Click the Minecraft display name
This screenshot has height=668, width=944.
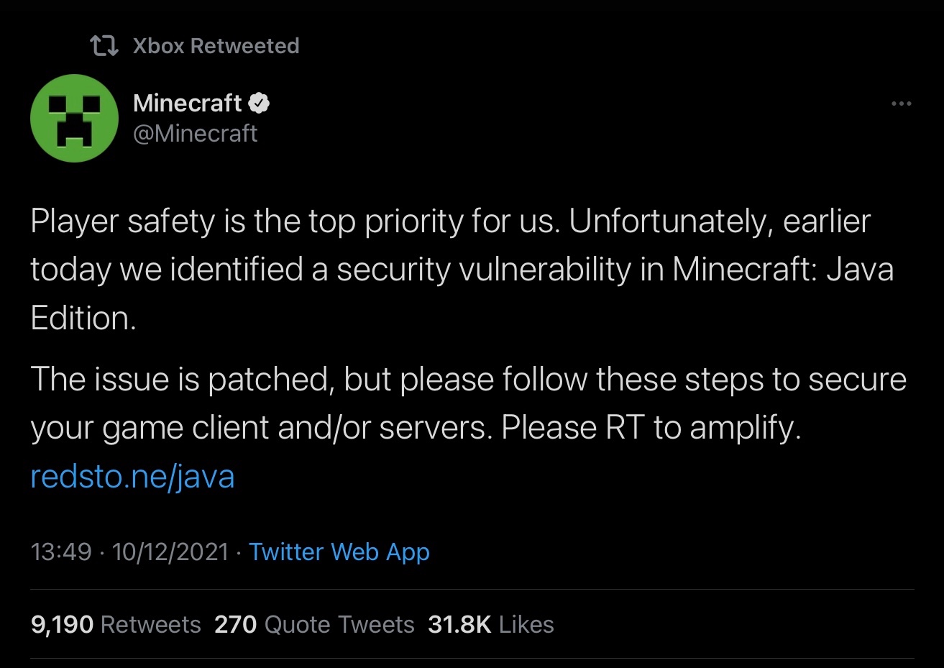click(188, 104)
